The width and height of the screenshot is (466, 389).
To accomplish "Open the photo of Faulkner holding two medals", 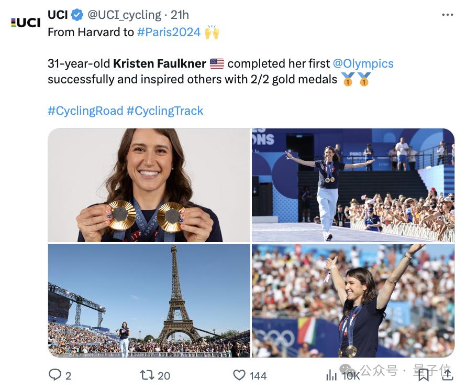I will click(x=148, y=183).
